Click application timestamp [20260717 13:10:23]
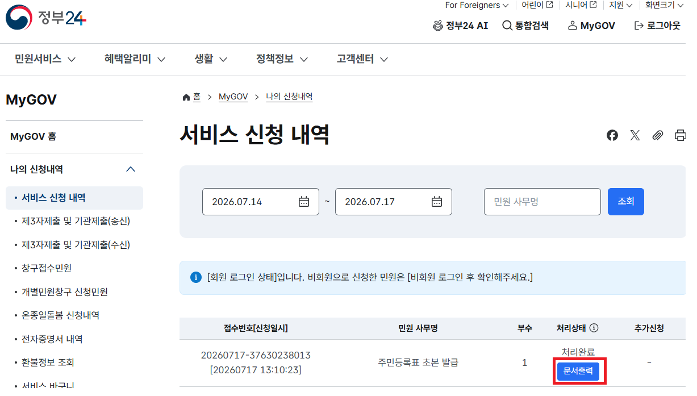 pyautogui.click(x=256, y=370)
